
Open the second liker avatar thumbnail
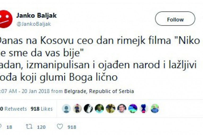[x=77, y=109]
